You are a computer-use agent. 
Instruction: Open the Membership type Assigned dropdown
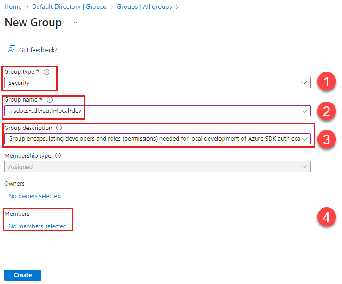[x=157, y=167]
